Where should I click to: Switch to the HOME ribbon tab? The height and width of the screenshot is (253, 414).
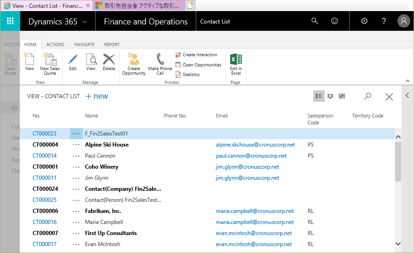30,44
